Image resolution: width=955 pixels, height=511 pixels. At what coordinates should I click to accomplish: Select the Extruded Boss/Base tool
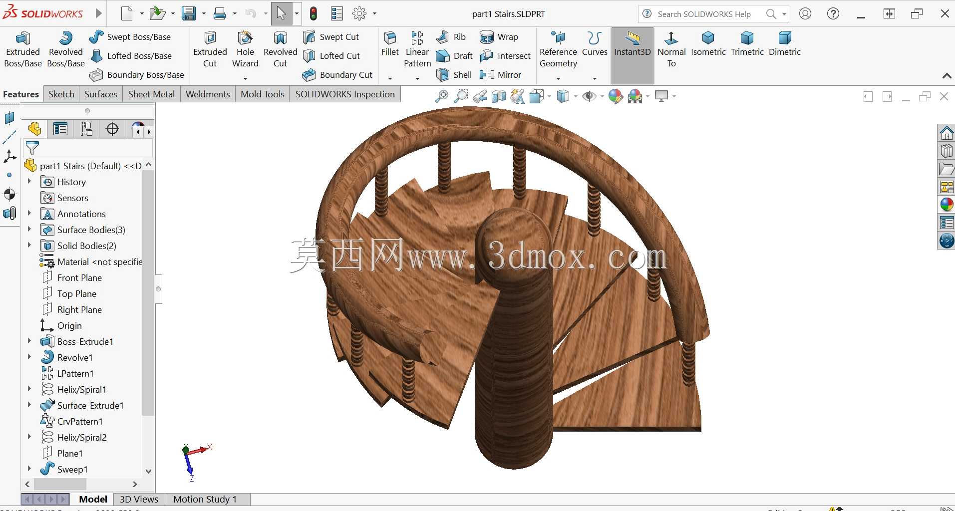point(23,49)
